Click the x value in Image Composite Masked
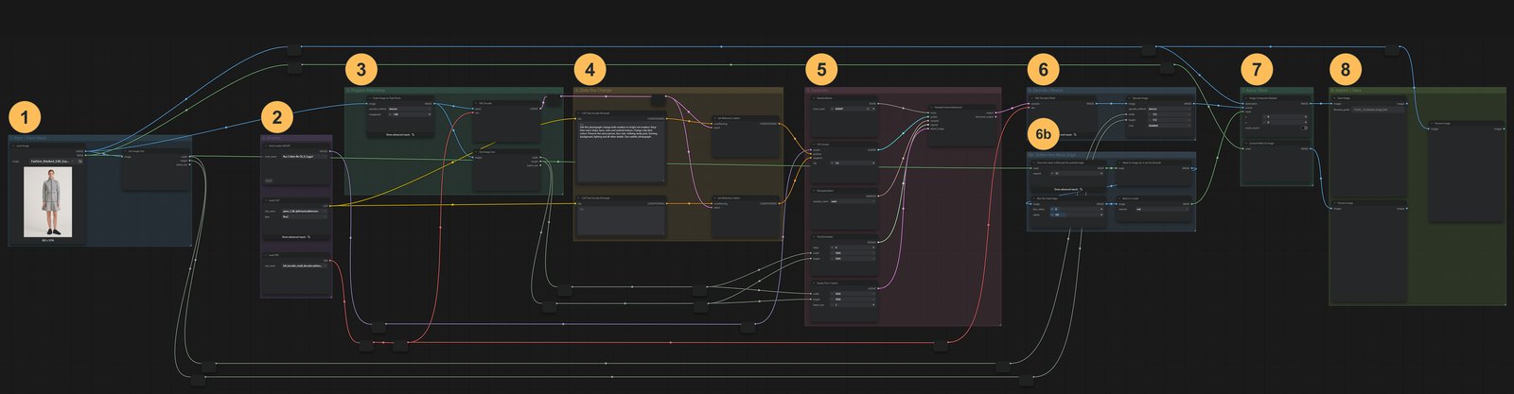1514x394 pixels. click(1285, 116)
